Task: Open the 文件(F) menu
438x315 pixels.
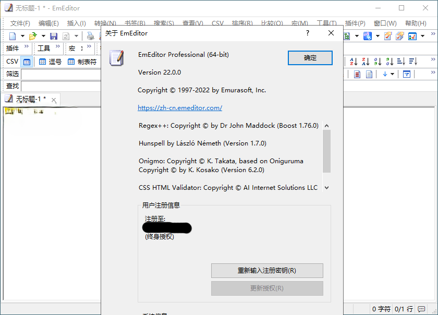Action: pos(20,23)
